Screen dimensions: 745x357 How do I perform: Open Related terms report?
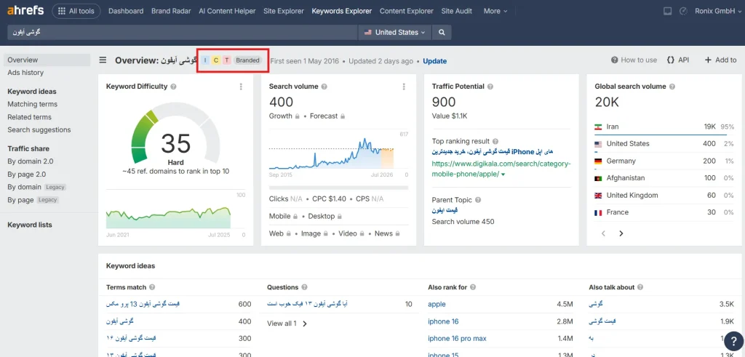(x=29, y=117)
